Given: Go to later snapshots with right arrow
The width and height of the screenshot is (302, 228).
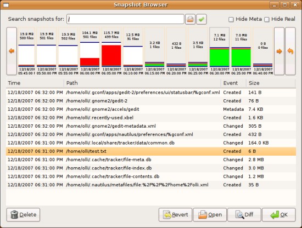Looking at the screenshot, I should pos(279,51).
